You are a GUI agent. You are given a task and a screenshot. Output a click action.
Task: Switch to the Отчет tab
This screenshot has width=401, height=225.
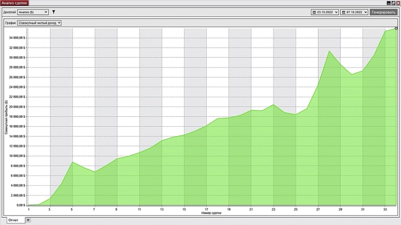point(13,220)
